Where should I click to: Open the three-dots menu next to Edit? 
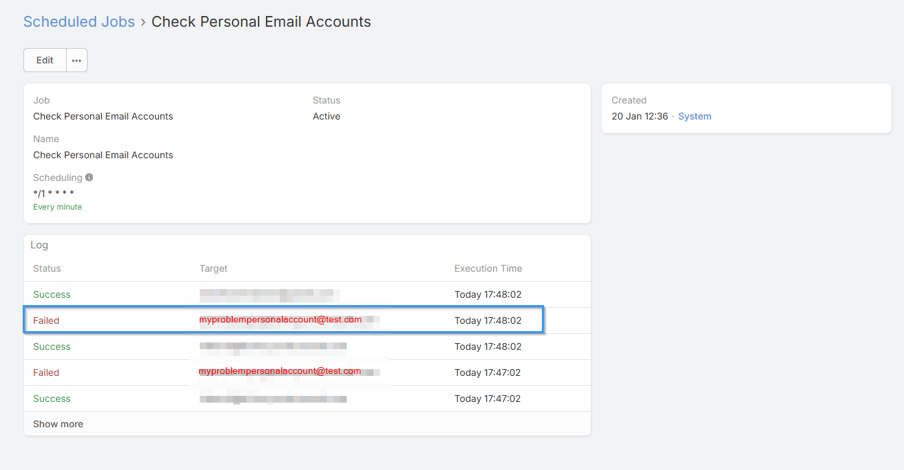77,60
